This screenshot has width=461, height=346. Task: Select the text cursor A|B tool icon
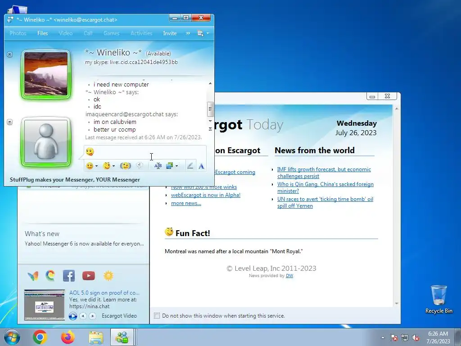click(158, 166)
